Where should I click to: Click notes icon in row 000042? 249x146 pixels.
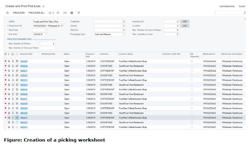13,123
